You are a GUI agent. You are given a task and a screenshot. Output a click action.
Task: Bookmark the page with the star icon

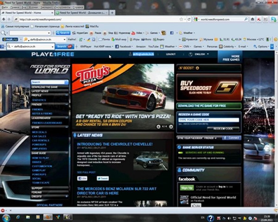click(181, 19)
